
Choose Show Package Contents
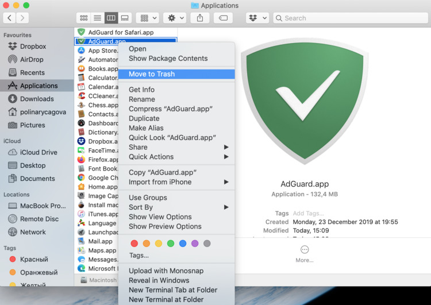[176, 59]
